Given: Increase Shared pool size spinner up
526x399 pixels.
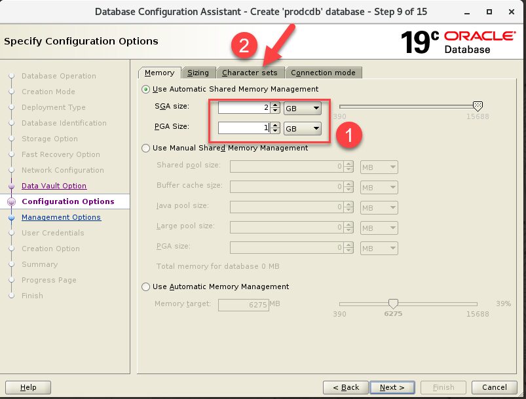Looking at the screenshot, I should pos(349,164).
